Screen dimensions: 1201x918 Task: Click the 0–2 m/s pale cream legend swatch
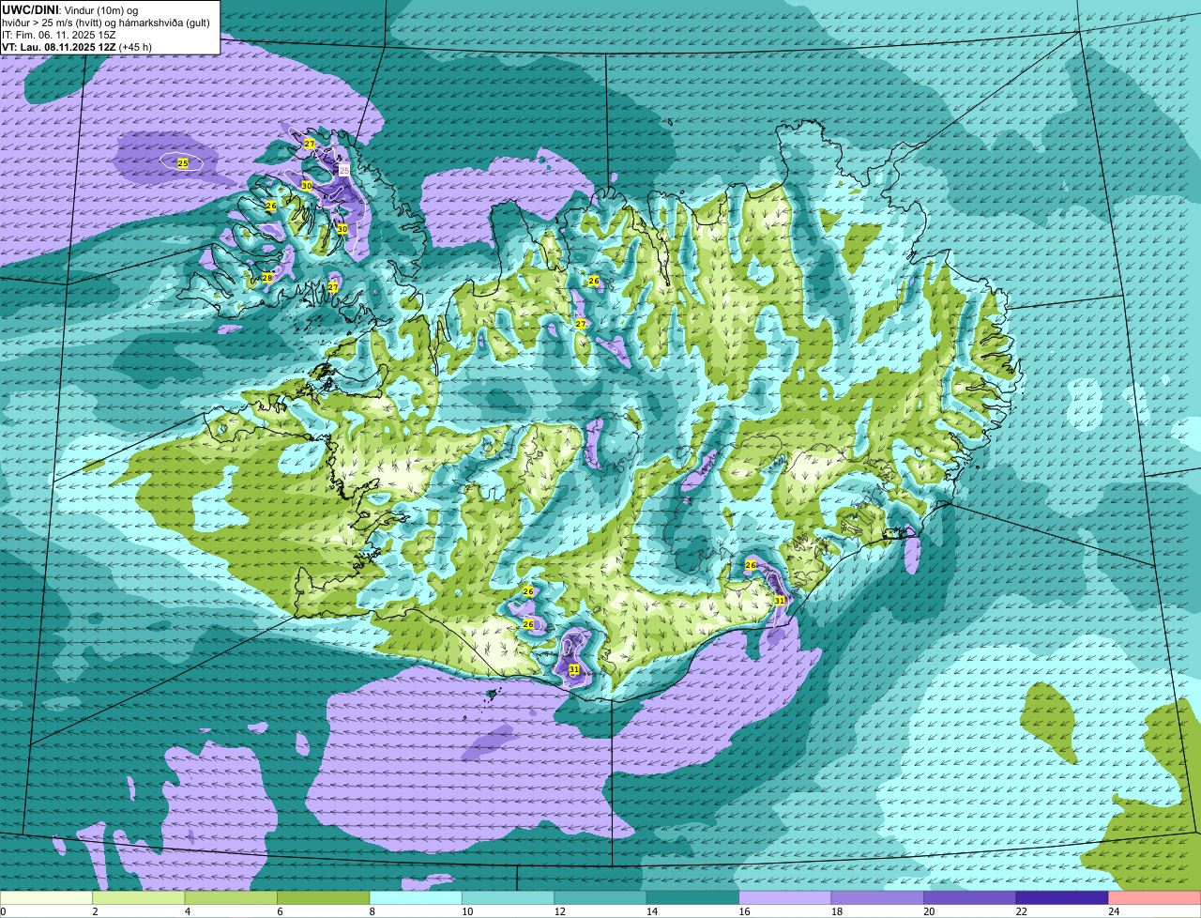point(47,898)
